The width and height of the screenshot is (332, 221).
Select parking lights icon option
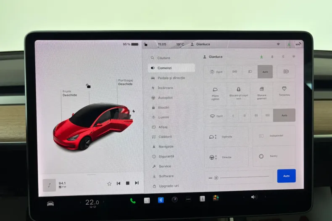[235, 72]
